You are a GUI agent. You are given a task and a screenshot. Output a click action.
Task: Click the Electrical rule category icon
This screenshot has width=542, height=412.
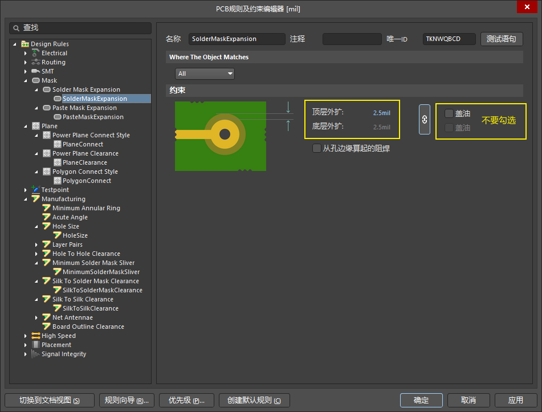(36, 53)
